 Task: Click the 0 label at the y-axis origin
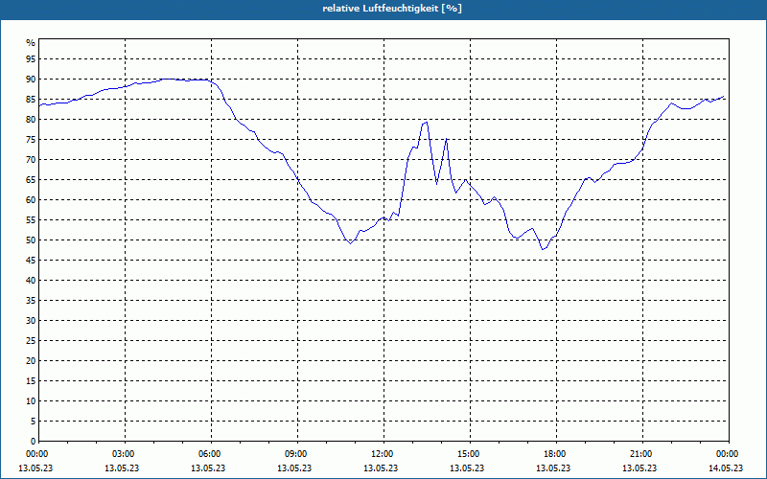tap(34, 442)
